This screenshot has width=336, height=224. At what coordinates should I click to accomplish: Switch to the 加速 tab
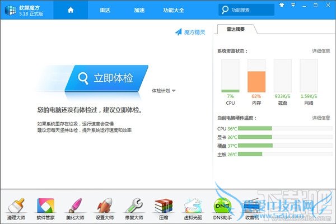pos(139,10)
